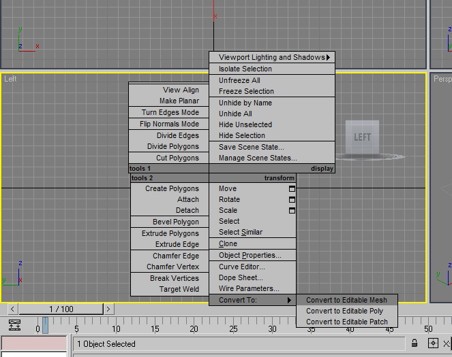Choose Hide Selection

point(272,136)
